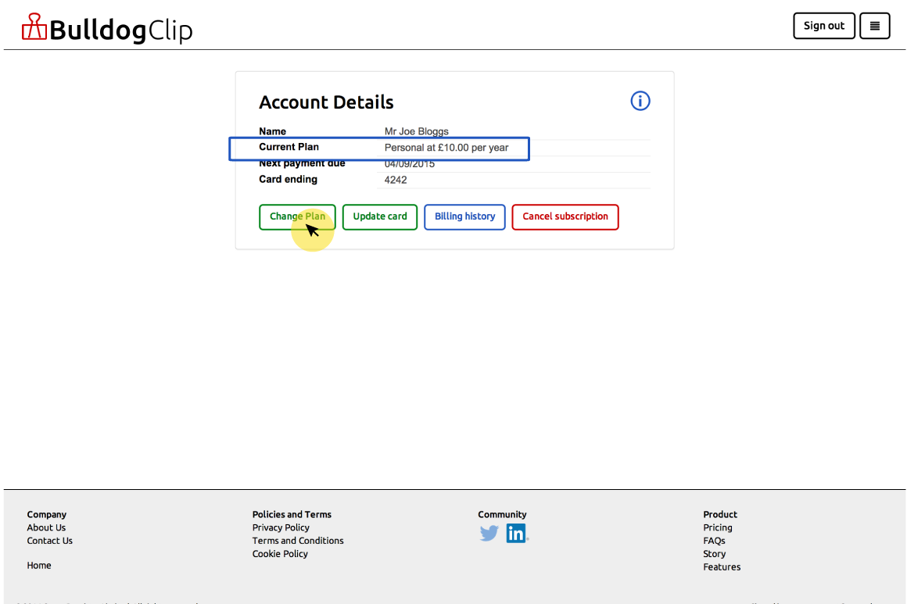Open the LinkedIn community link
Screen dimensions: 907x604
pyautogui.click(x=516, y=534)
